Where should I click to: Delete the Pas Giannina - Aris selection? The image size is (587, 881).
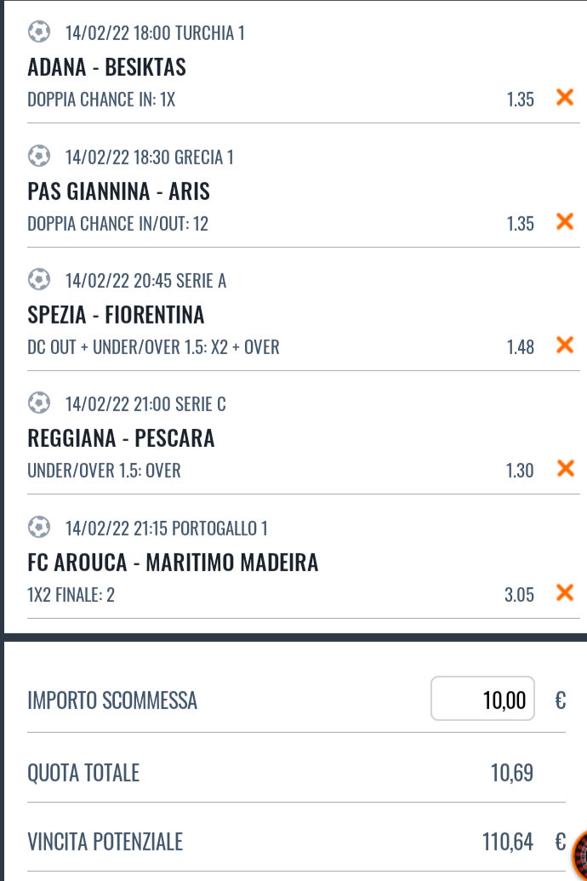564,222
